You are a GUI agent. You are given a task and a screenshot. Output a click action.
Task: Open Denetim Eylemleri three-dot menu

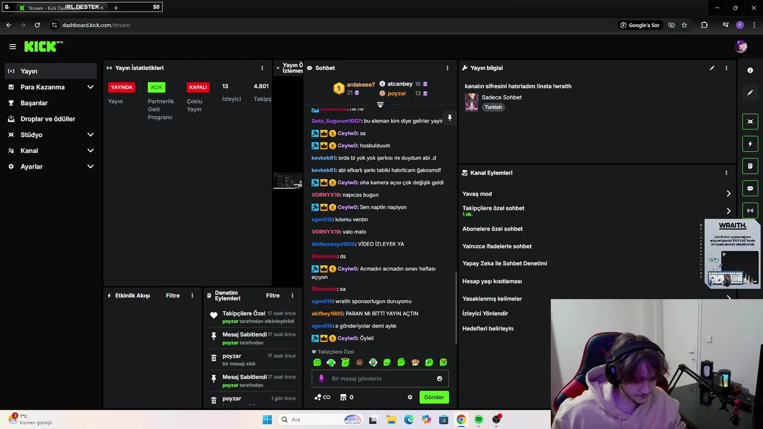click(x=292, y=296)
